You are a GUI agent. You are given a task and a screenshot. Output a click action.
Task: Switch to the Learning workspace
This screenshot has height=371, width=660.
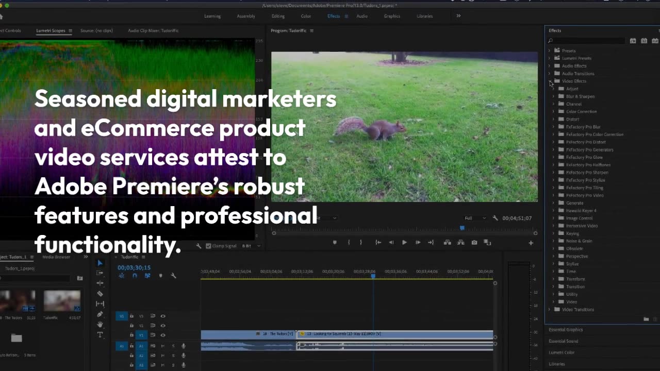[x=212, y=16]
